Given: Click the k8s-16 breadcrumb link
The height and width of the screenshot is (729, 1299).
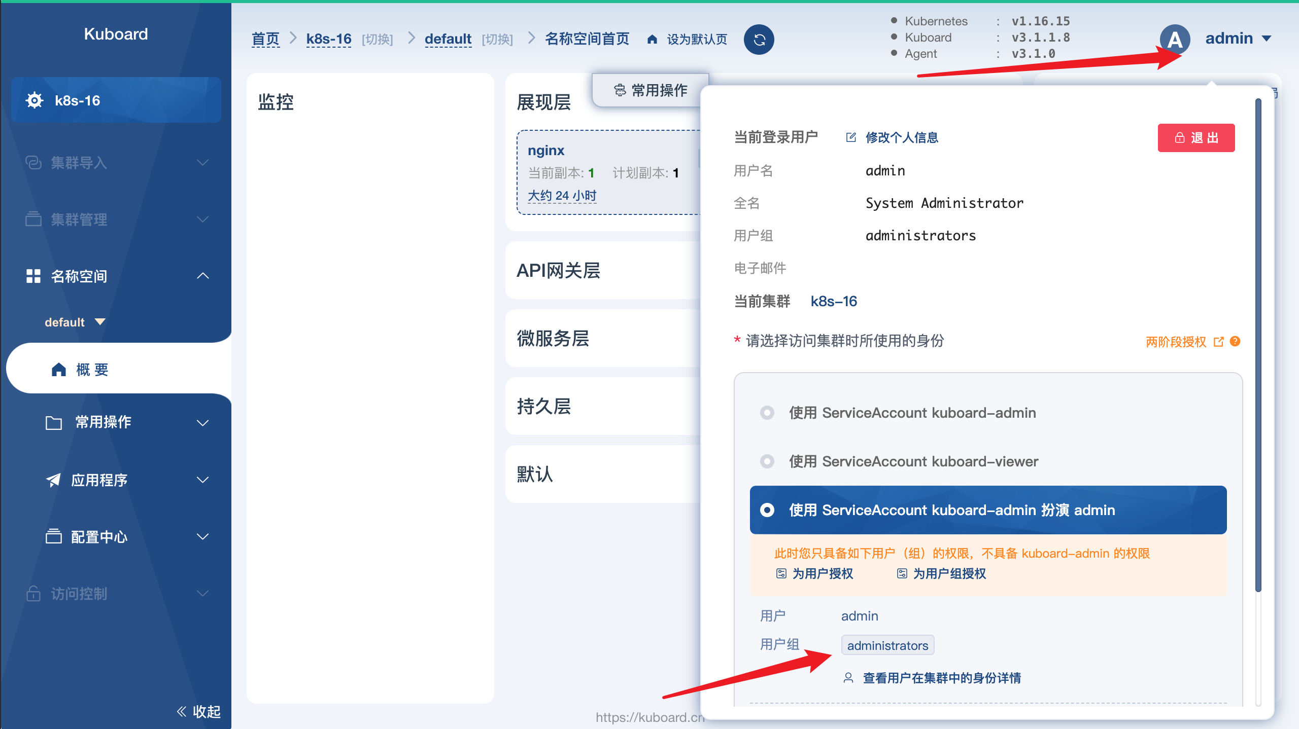Looking at the screenshot, I should tap(329, 39).
